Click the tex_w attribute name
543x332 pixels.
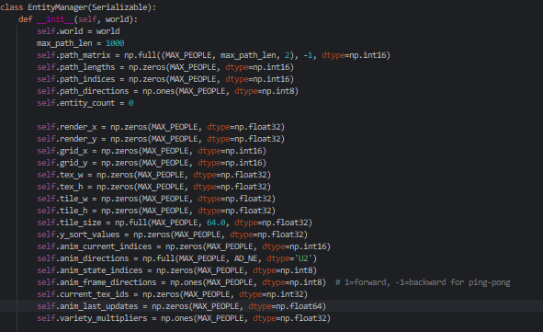(72, 175)
